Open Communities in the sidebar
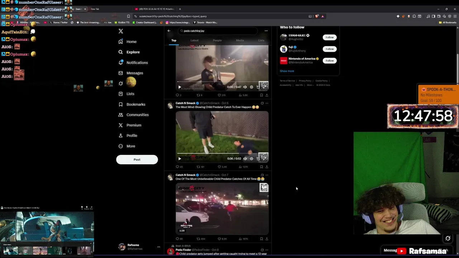Screen dimensions: 459x258 click(133, 115)
